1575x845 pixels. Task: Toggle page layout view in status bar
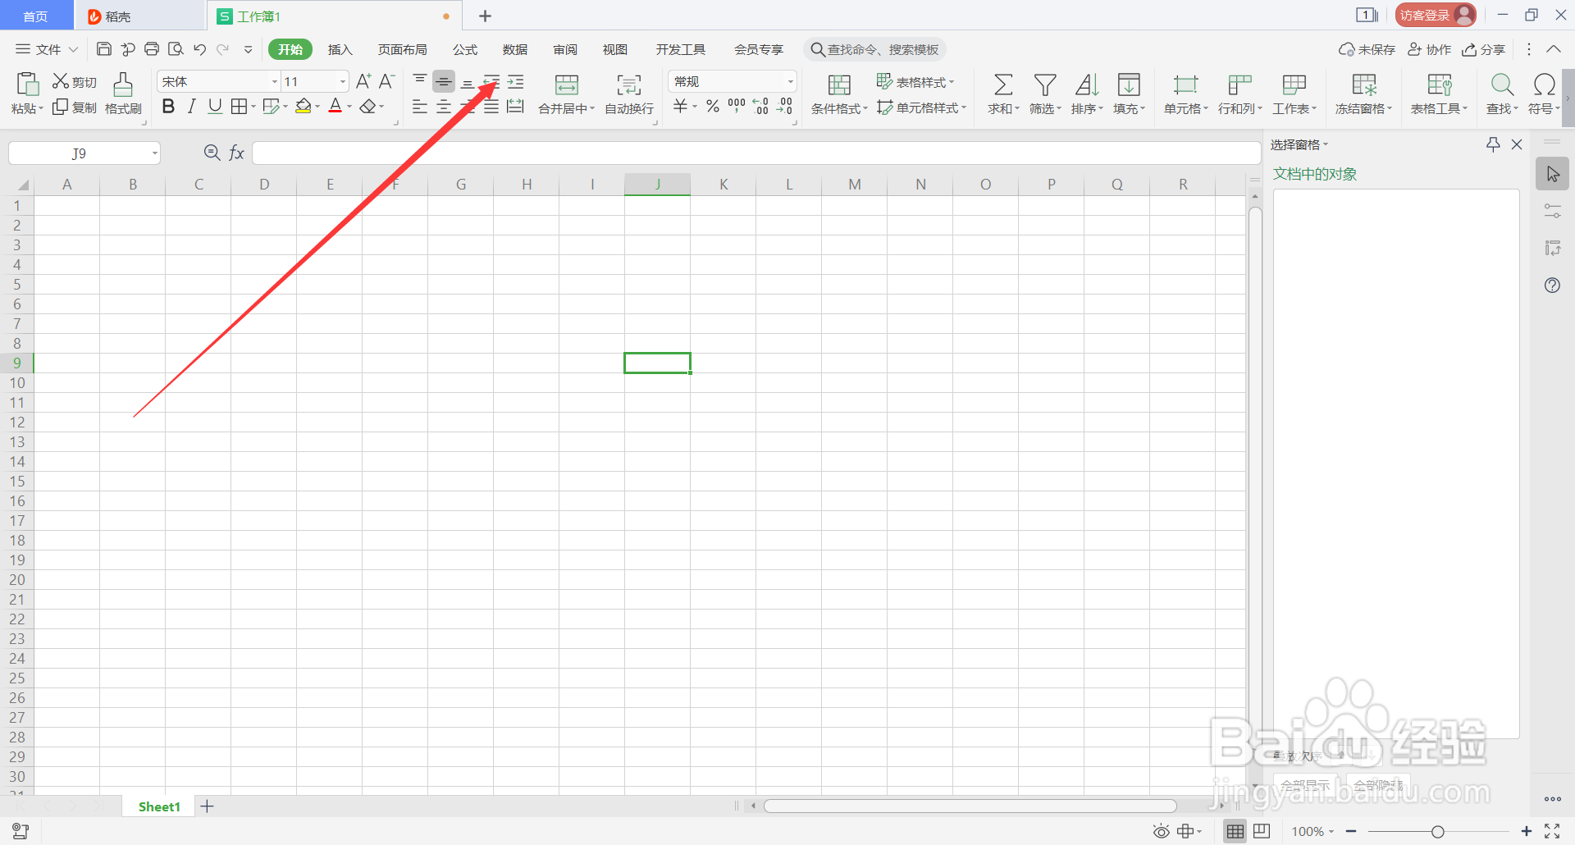[1262, 831]
